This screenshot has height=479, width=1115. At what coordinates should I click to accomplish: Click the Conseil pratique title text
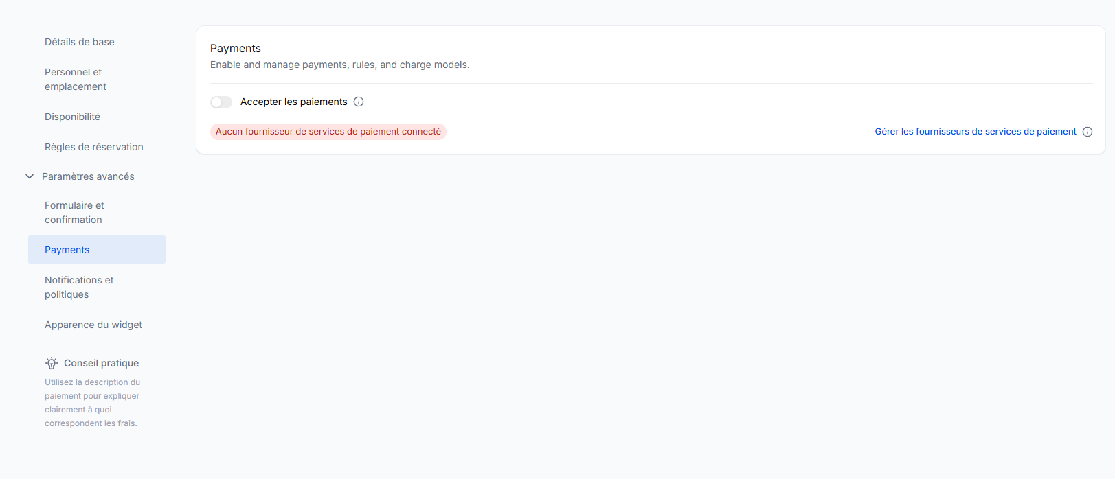point(101,363)
